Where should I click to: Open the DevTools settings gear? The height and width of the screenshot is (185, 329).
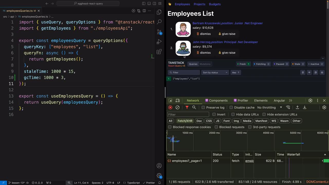coord(310,100)
